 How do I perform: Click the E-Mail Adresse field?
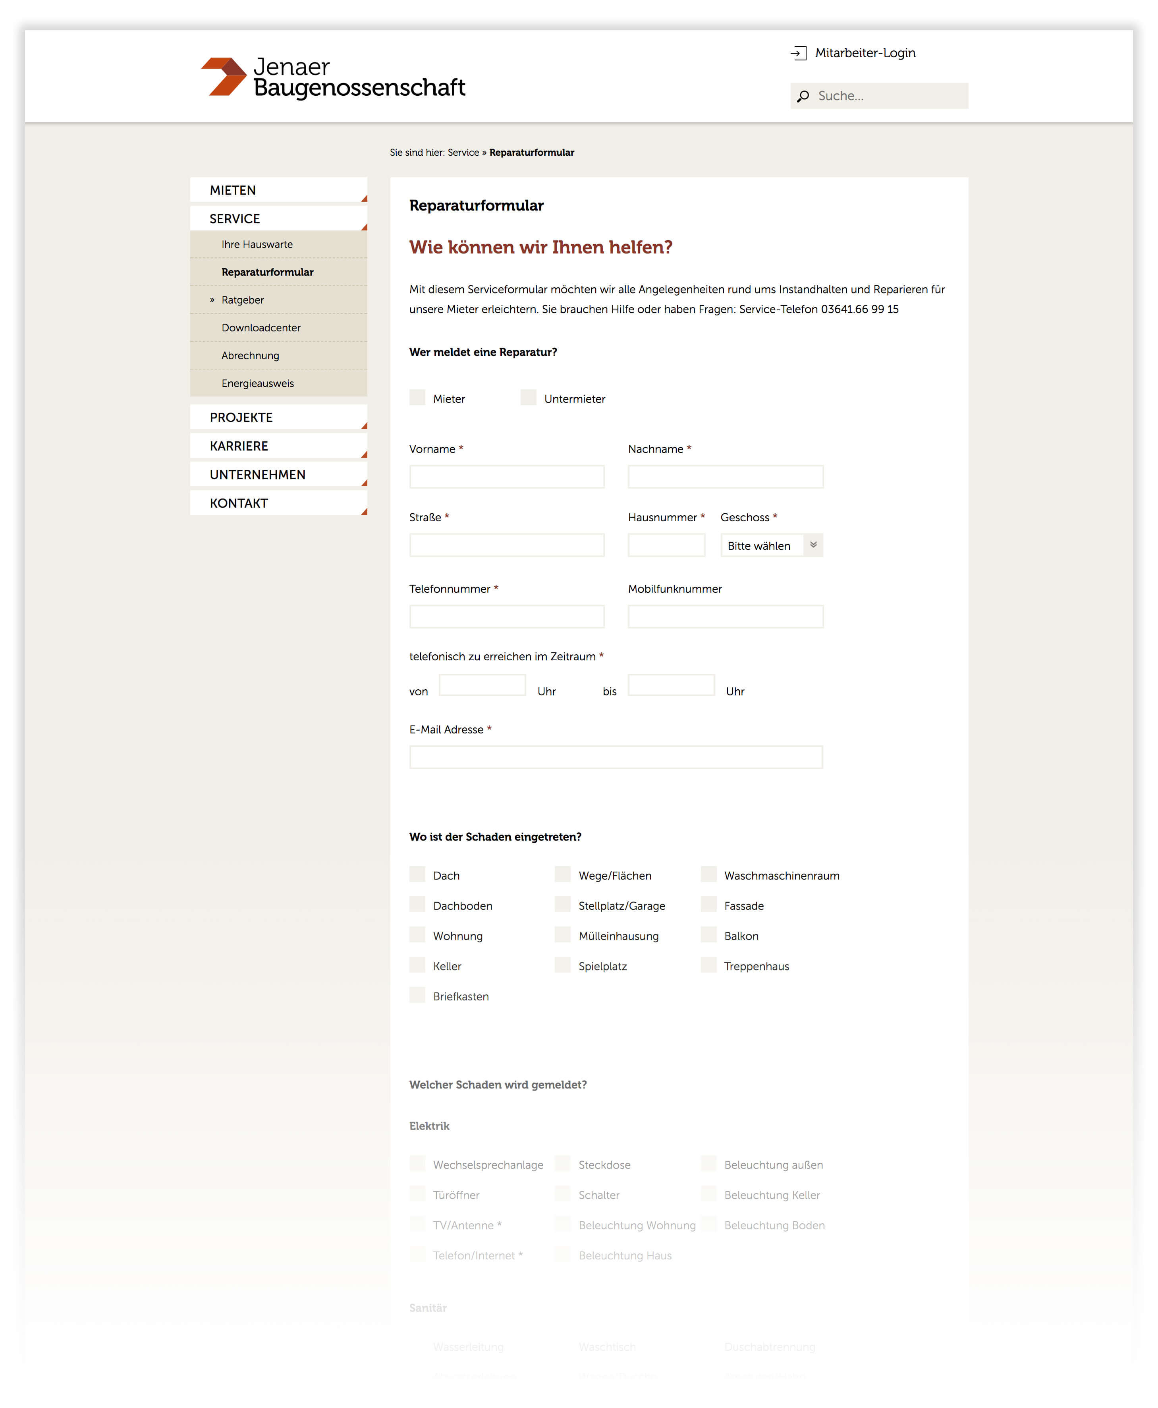point(616,757)
